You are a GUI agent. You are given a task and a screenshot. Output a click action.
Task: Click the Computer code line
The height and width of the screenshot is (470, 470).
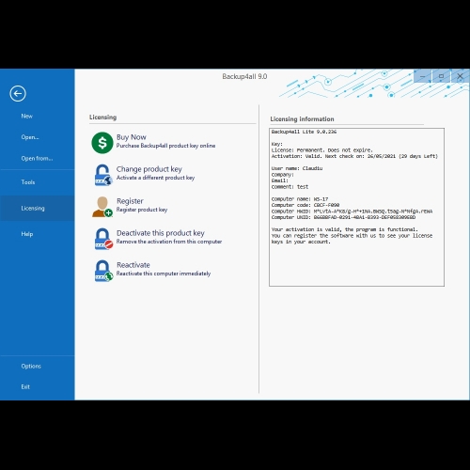point(305,205)
